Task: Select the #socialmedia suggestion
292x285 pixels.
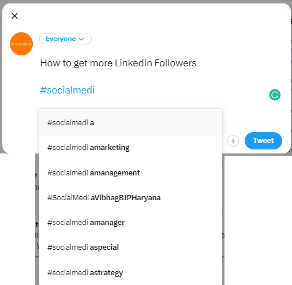Action: [x=130, y=122]
